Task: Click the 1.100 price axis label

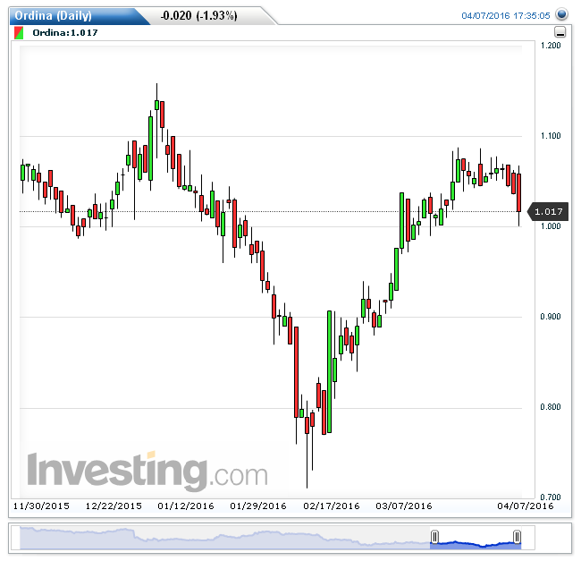Action: click(551, 136)
